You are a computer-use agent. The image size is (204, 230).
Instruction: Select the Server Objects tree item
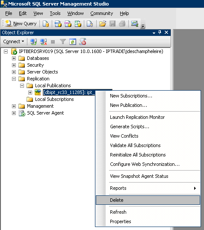pos(42,72)
